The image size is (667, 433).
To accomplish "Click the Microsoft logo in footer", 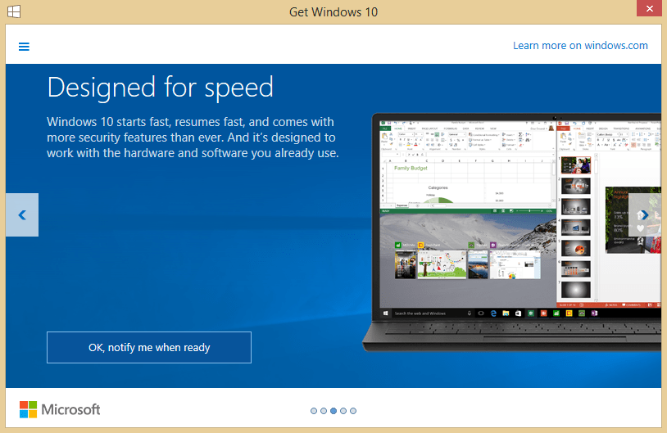I will tap(60, 409).
